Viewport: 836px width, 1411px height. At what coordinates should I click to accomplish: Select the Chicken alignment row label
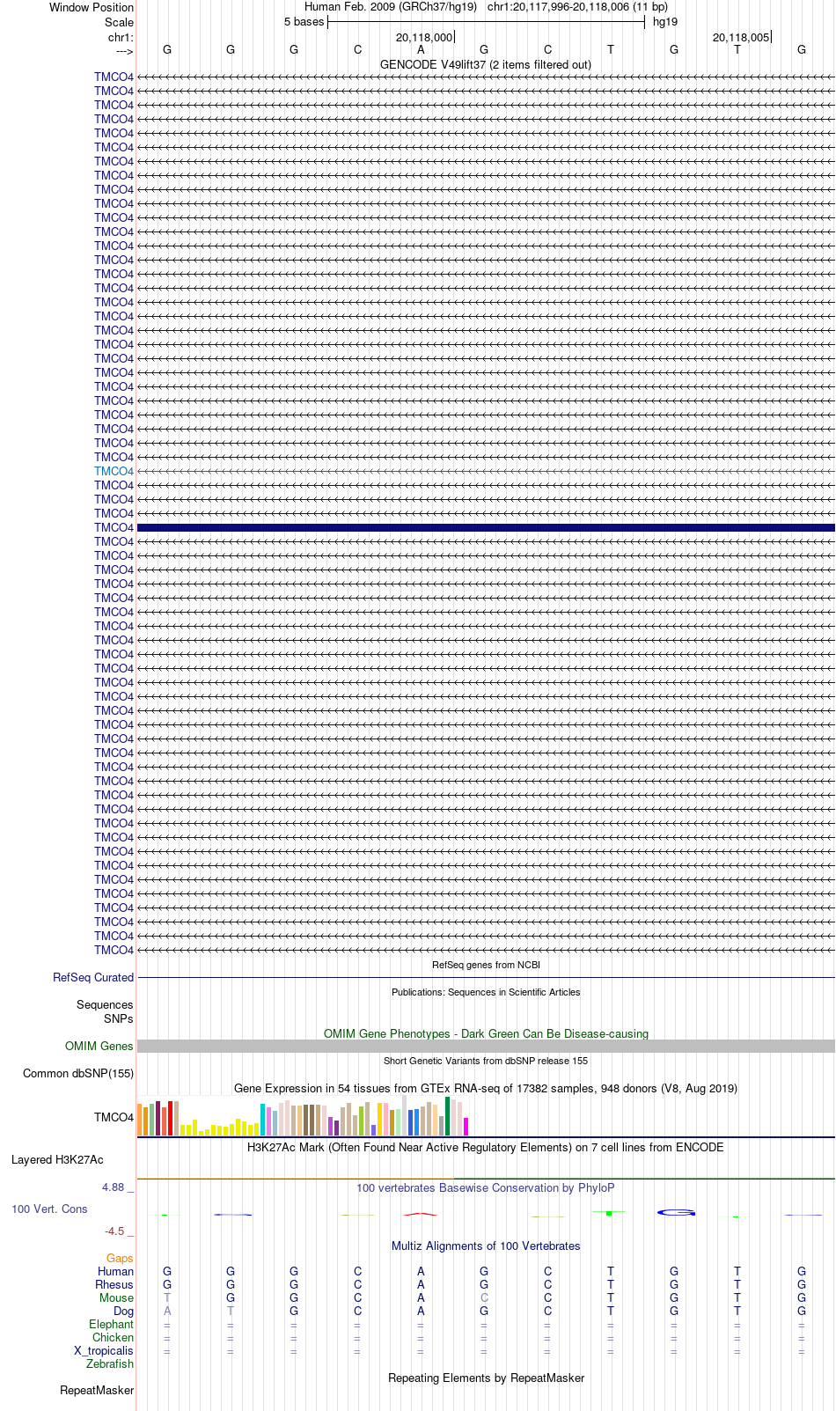113,1337
